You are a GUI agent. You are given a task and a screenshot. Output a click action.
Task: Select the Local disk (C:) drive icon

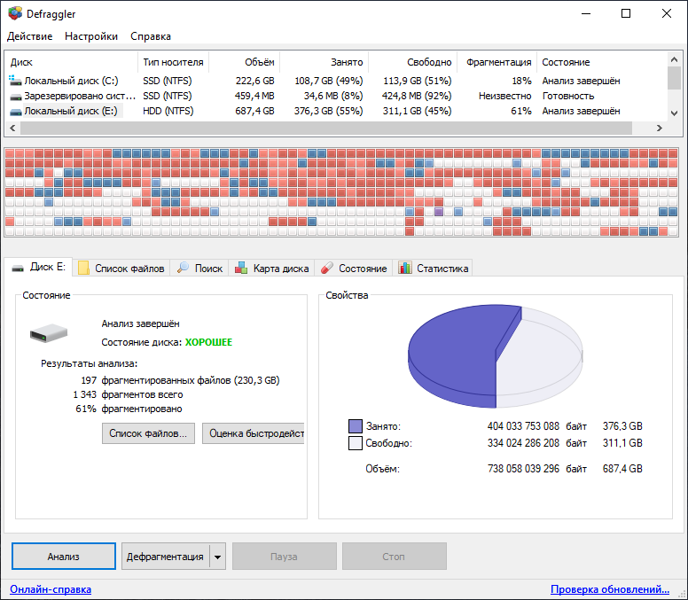tap(15, 81)
